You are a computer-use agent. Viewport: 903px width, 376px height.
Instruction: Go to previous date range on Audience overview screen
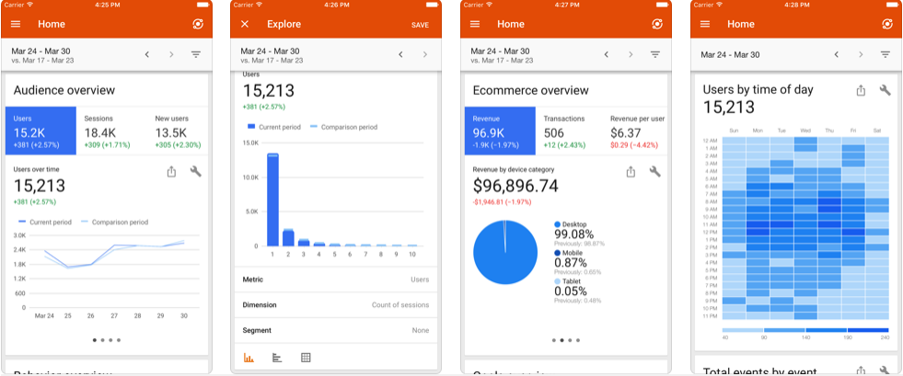coord(147,54)
